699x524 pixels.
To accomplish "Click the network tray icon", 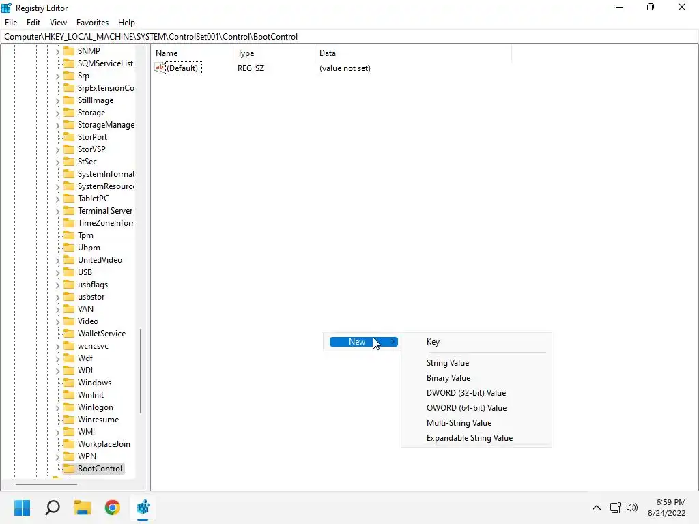I will pyautogui.click(x=616, y=508).
